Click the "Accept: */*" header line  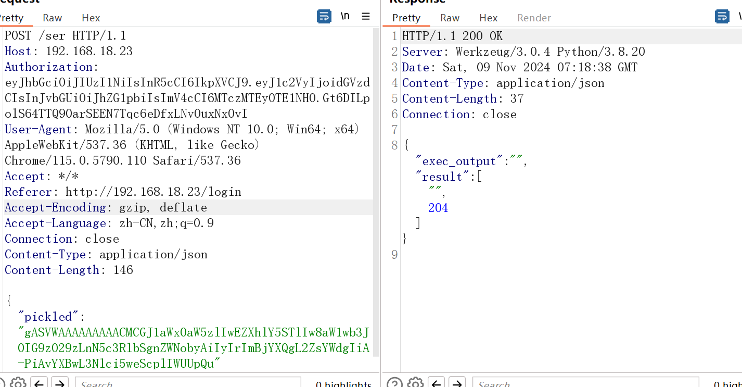pos(42,176)
